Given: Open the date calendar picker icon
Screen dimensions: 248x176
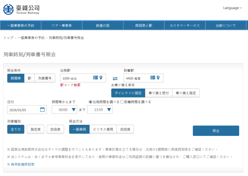Looking at the screenshot, I should 42,110.
